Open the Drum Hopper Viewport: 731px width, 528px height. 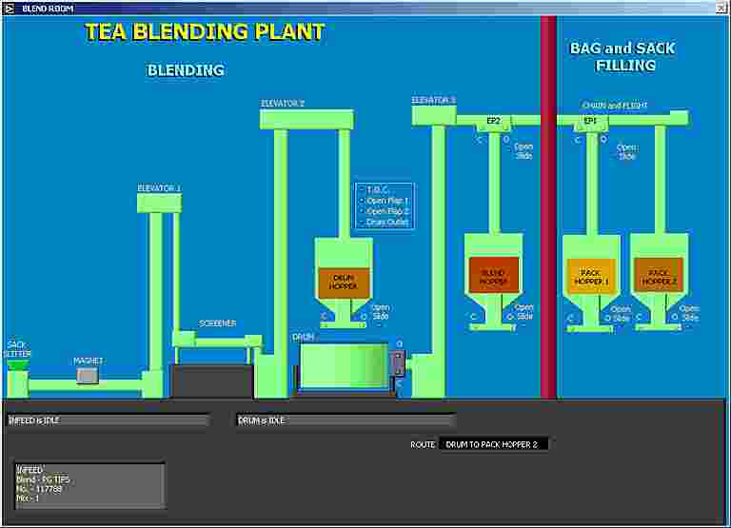click(343, 281)
